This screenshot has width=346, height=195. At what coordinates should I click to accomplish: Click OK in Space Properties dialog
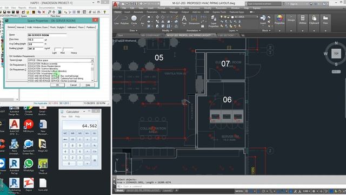click(57, 85)
